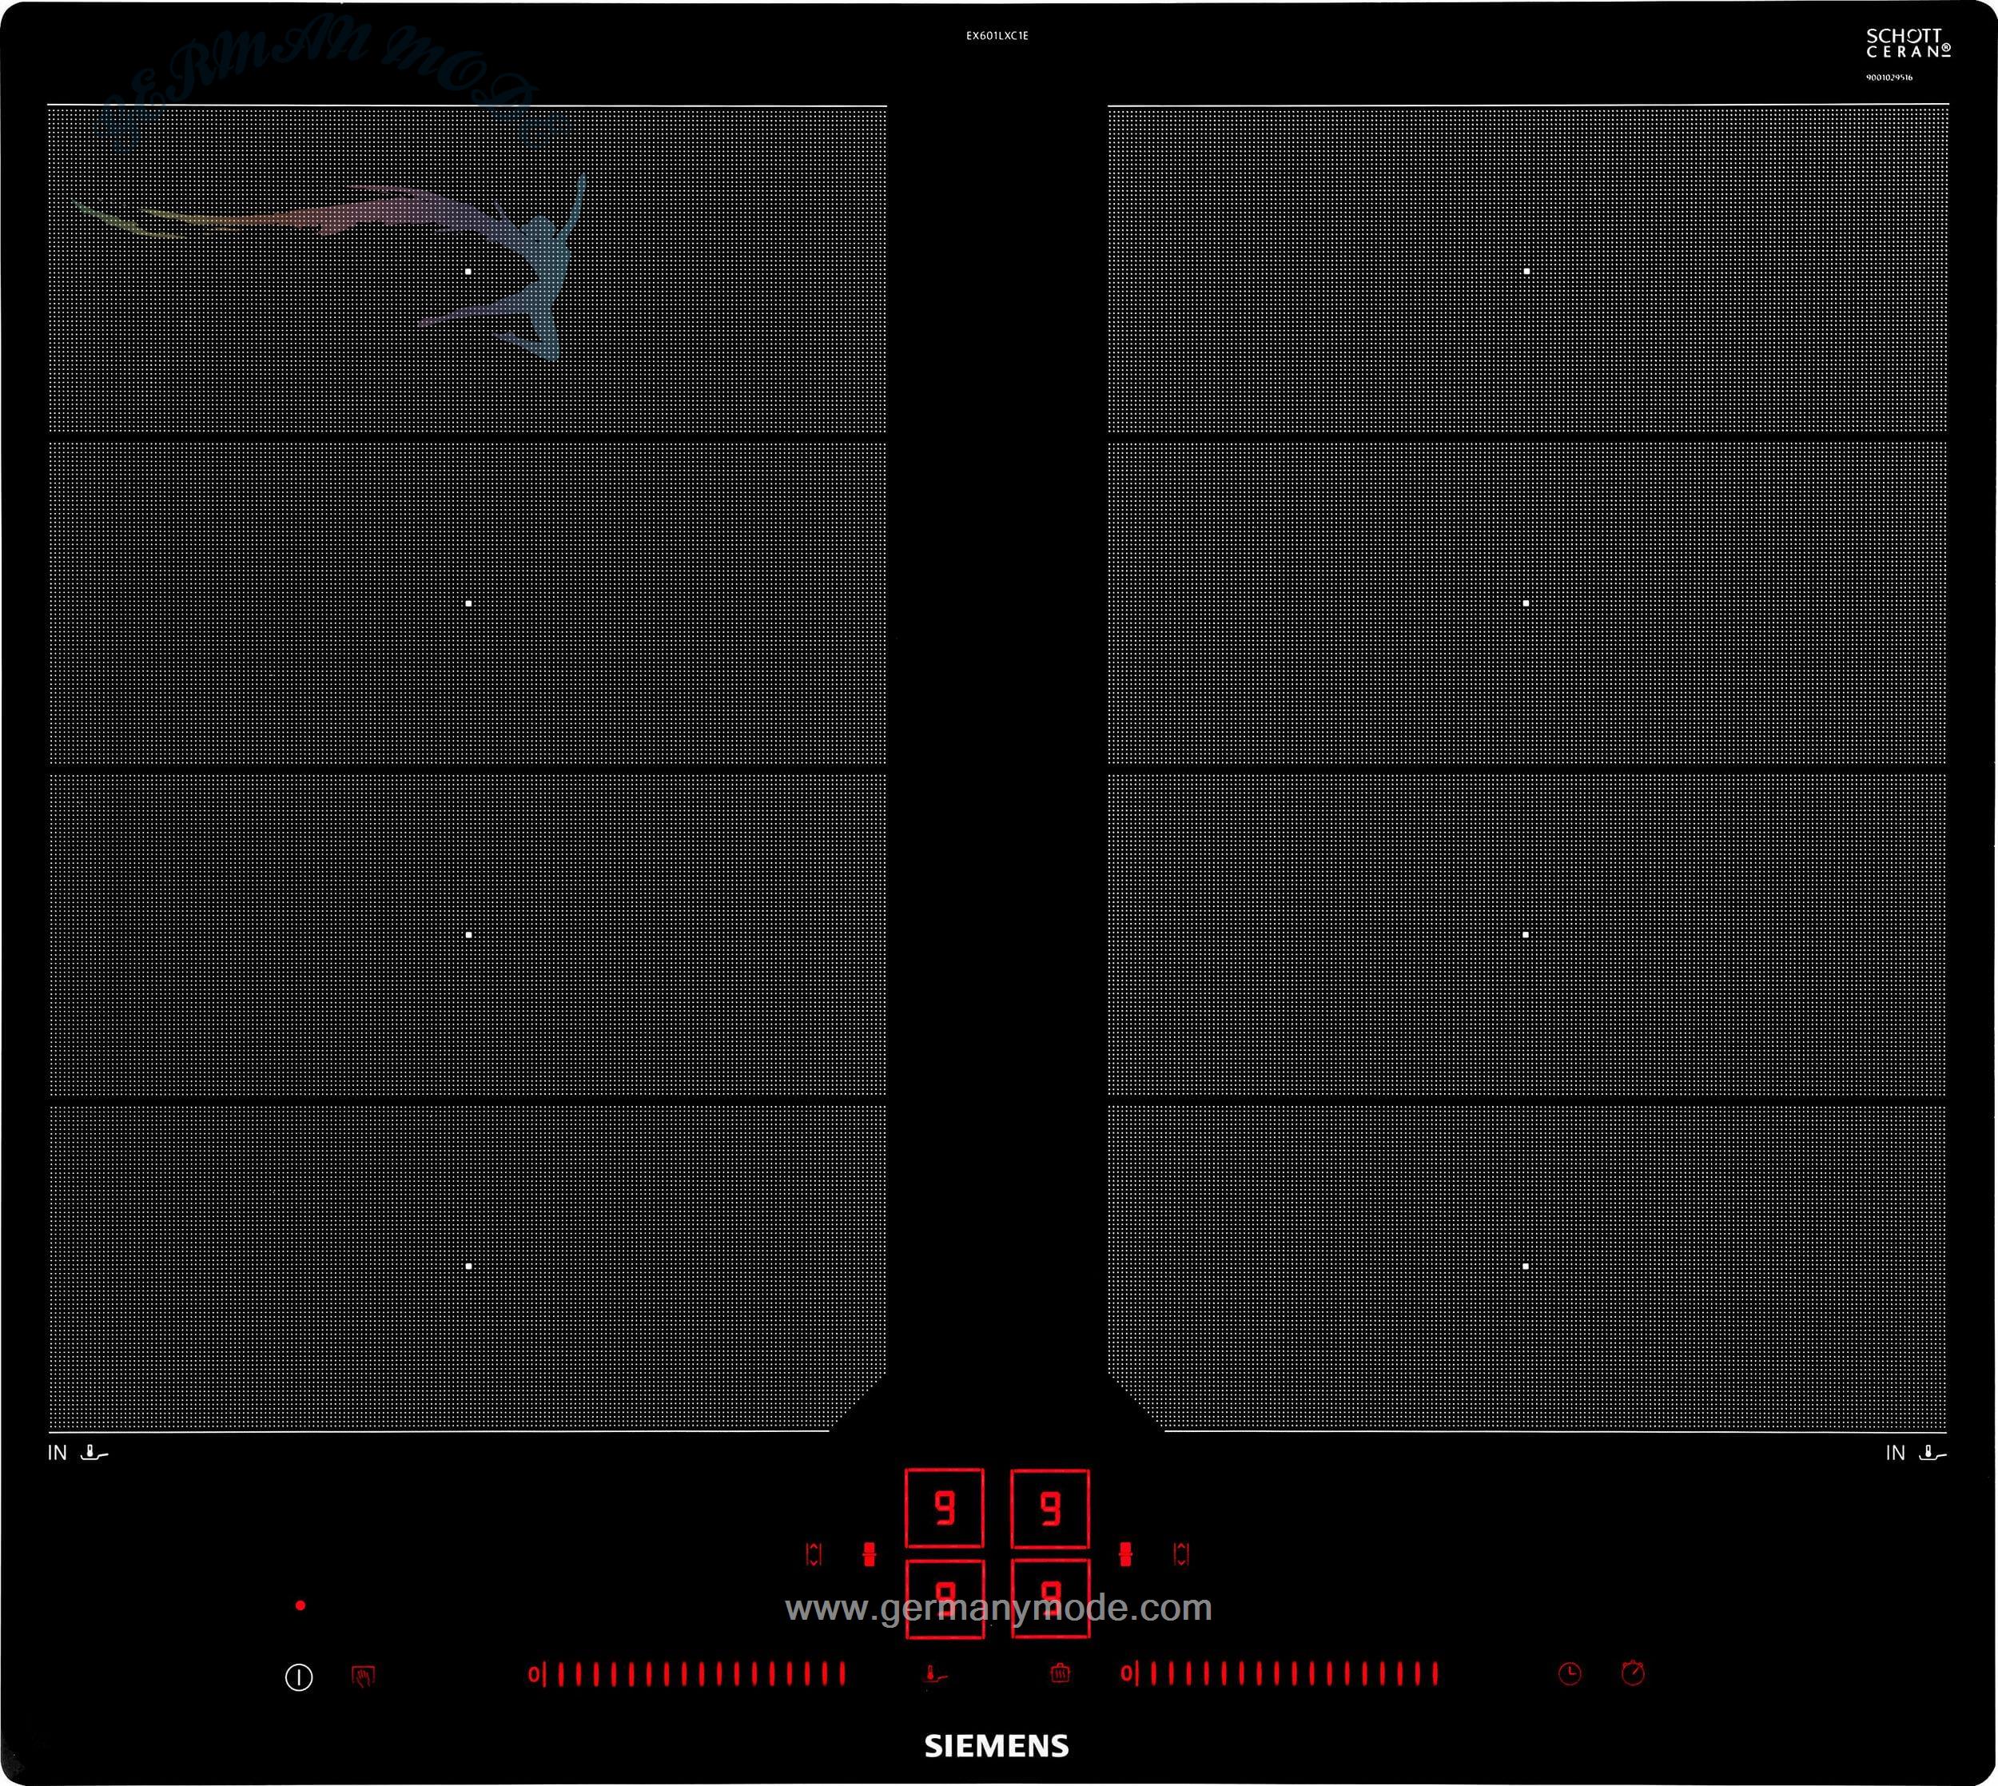Select the rear-left zone display showing 9
1998x1786 pixels.
point(944,1508)
